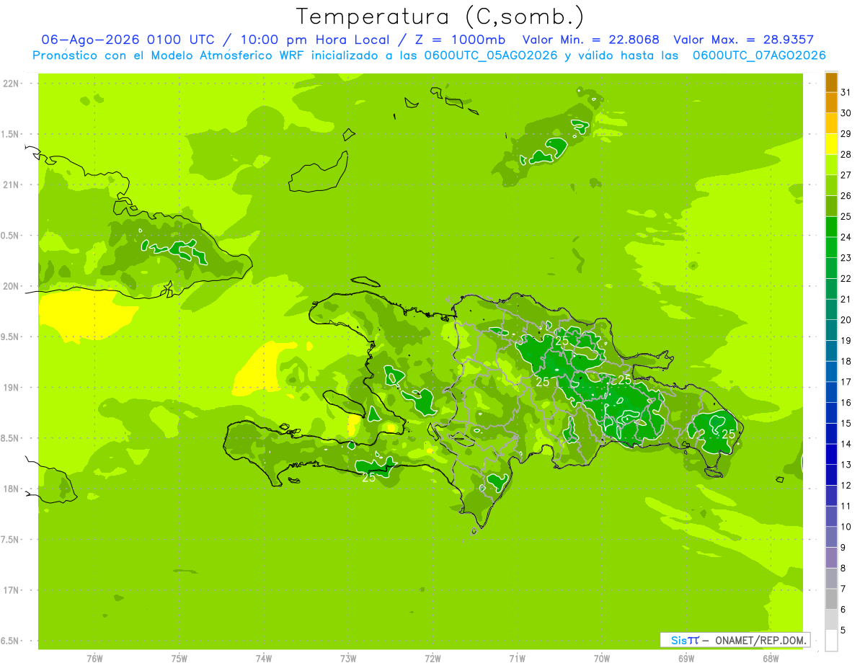
Task: Click the '21N' latitude axis label
Action: click(x=10, y=185)
